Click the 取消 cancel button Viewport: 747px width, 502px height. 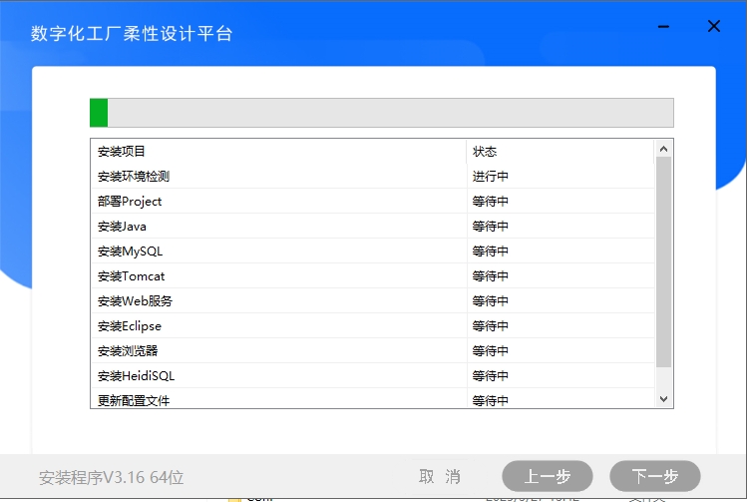coord(440,476)
